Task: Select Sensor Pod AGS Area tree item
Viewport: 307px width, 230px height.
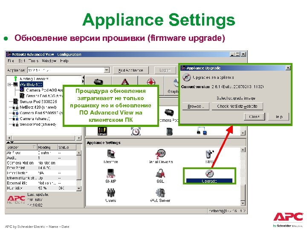Action: coord(44,96)
